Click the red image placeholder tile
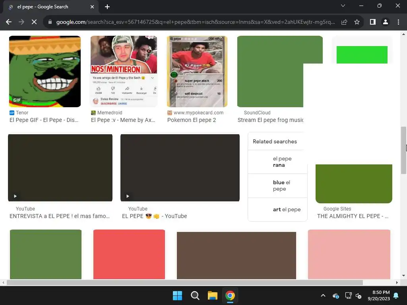 pos(129,255)
